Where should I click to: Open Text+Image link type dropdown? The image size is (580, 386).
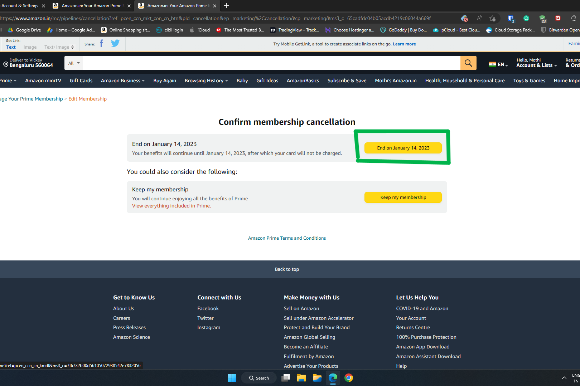click(59, 47)
